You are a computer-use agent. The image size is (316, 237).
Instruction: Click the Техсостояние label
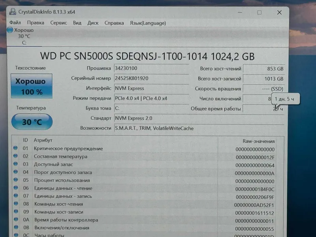pos(30,68)
